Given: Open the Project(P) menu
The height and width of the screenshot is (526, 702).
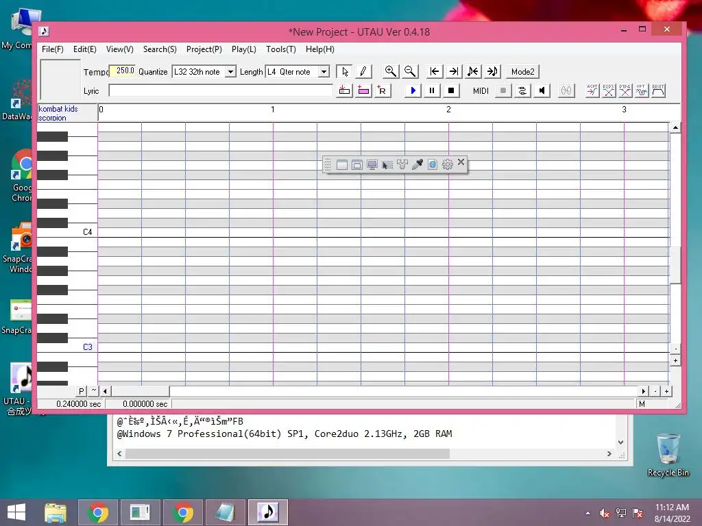Looking at the screenshot, I should tap(204, 49).
